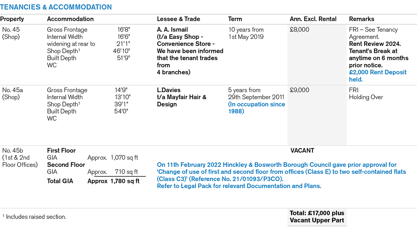Click the £9,000 rental amount
Image resolution: width=417 pixels, height=229 pixels.
(x=300, y=90)
